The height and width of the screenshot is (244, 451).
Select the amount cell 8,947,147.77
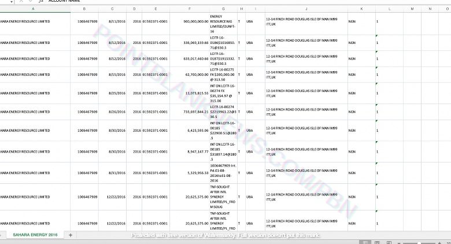click(x=189, y=151)
